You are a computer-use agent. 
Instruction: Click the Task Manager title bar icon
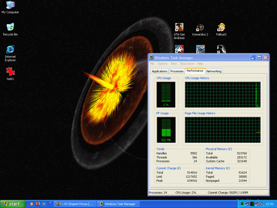pos(151,58)
